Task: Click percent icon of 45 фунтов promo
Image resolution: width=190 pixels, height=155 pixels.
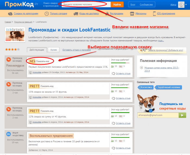Action: point(8,109)
